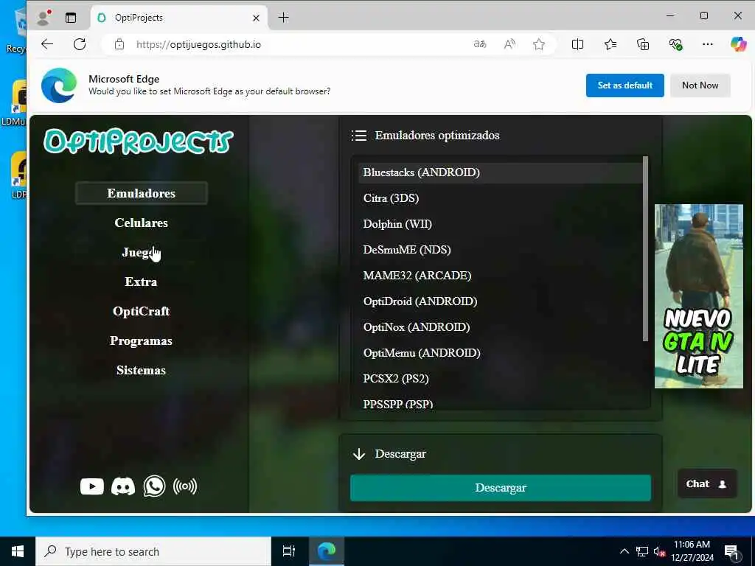The width and height of the screenshot is (755, 566).
Task: Select the Emuladores menu item
Action: click(x=141, y=194)
